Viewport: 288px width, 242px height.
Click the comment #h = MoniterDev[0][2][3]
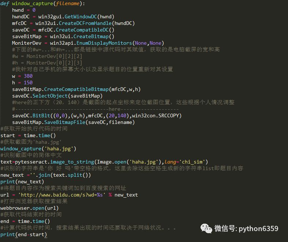[x=47, y=63]
